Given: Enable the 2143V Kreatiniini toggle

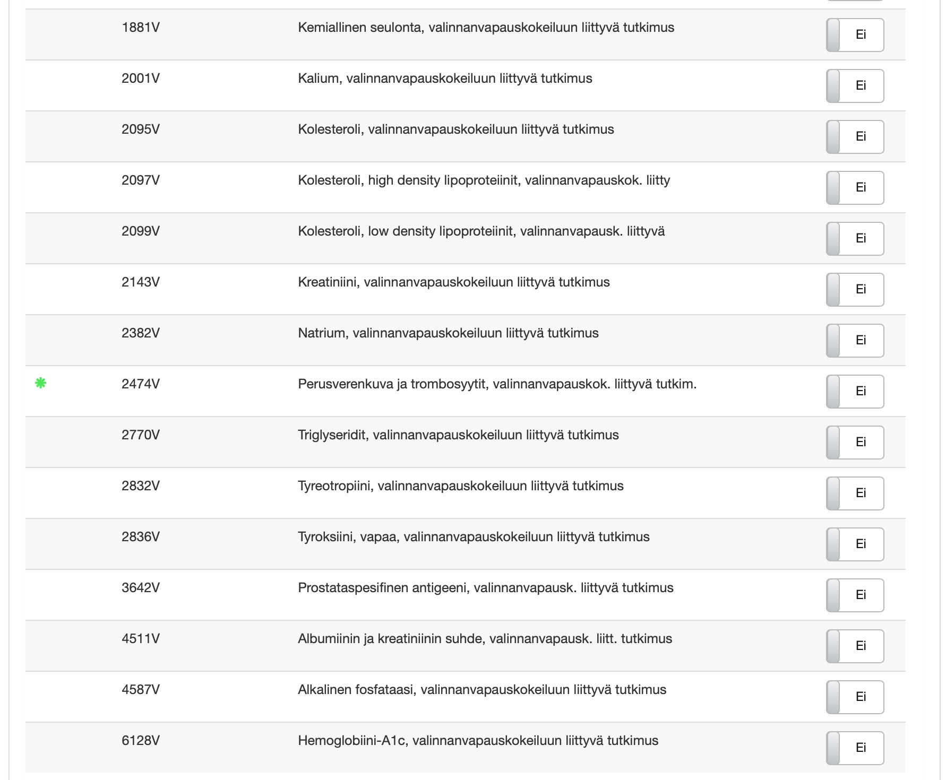Looking at the screenshot, I should point(855,290).
